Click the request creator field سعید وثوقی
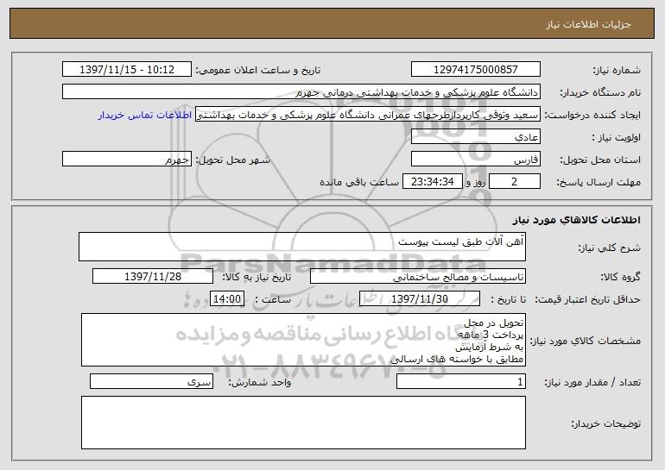The width and height of the screenshot is (665, 470). point(368,115)
